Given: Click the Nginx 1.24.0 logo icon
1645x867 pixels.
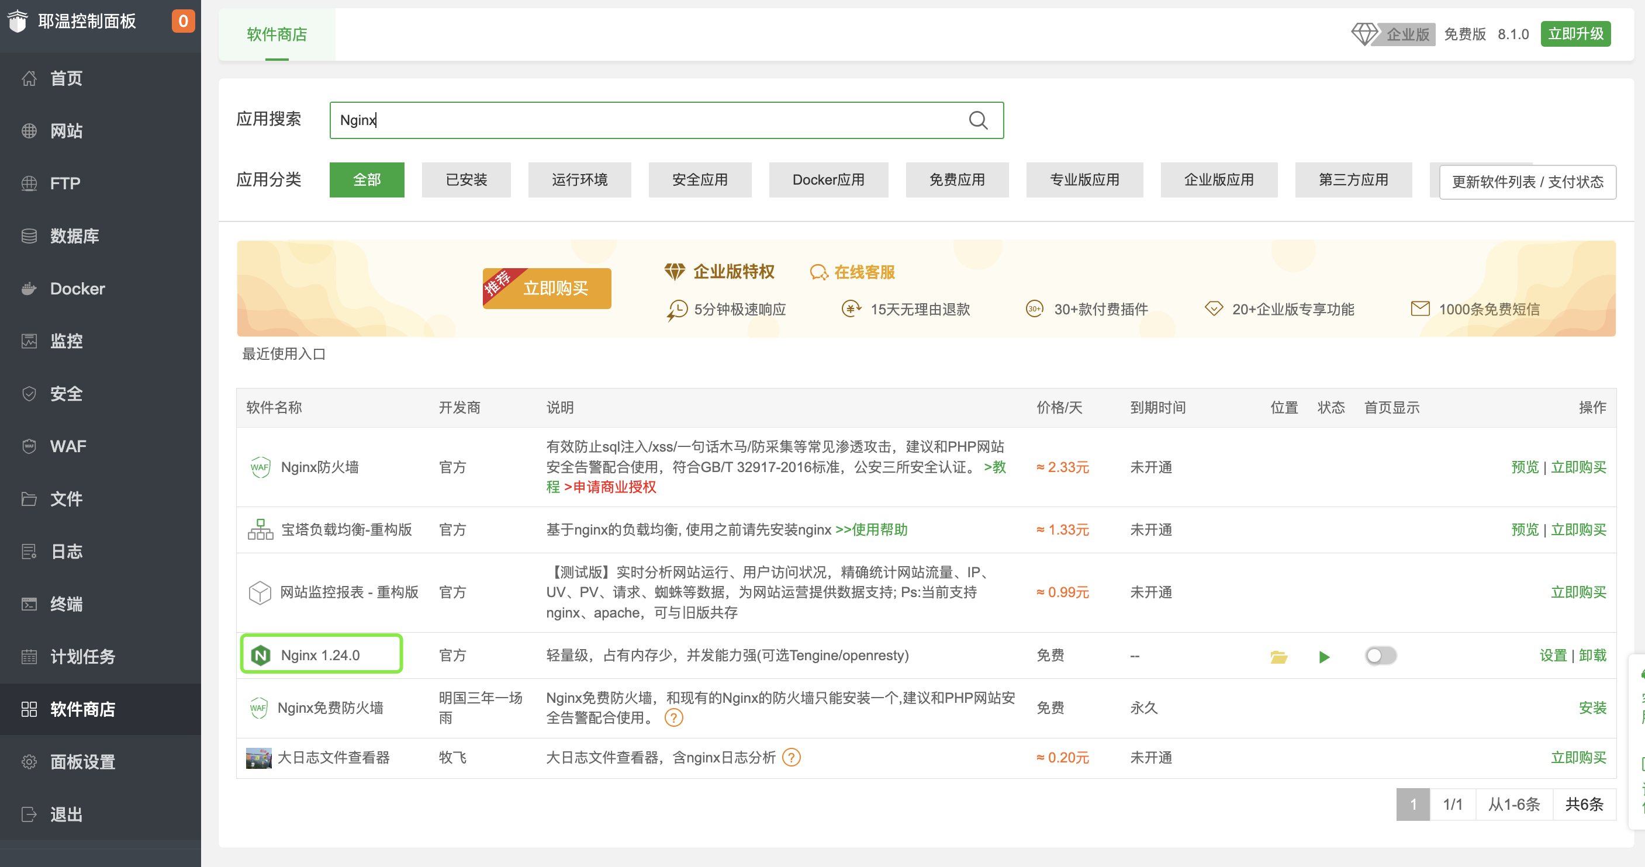Looking at the screenshot, I should tap(260, 655).
